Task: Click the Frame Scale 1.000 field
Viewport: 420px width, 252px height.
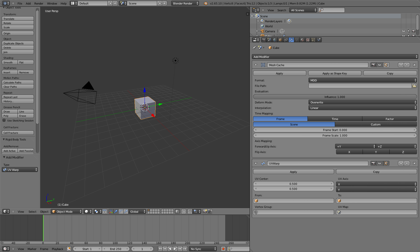Action: point(335,135)
